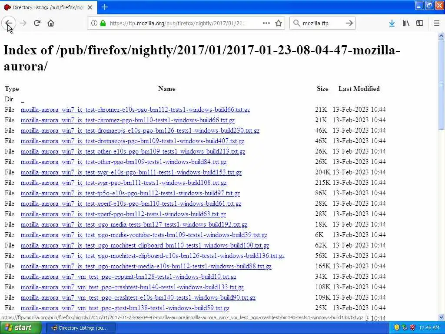Screen dimensions: 445x334
Task: Open the downloads panel arrow
Action: (x=392, y=23)
